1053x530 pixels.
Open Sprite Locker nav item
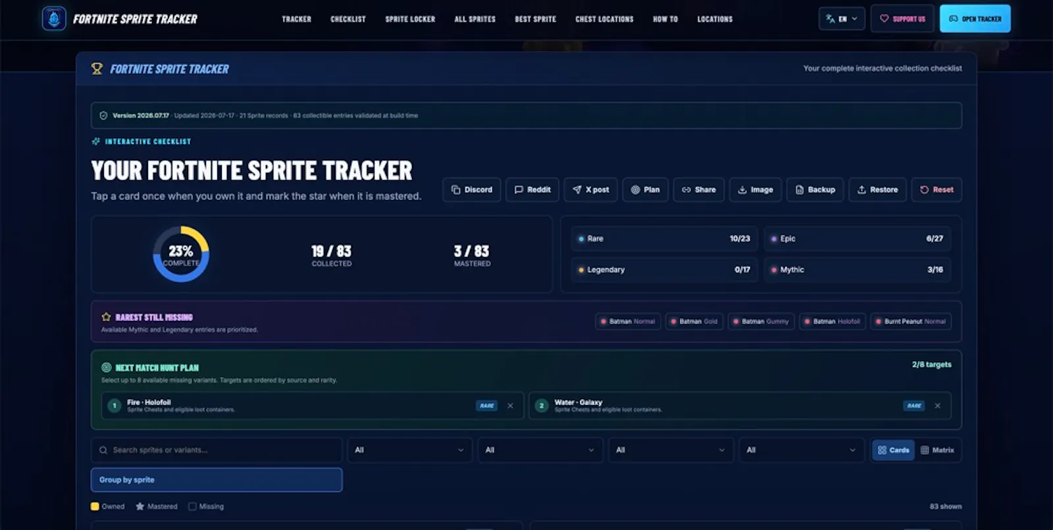tap(410, 19)
